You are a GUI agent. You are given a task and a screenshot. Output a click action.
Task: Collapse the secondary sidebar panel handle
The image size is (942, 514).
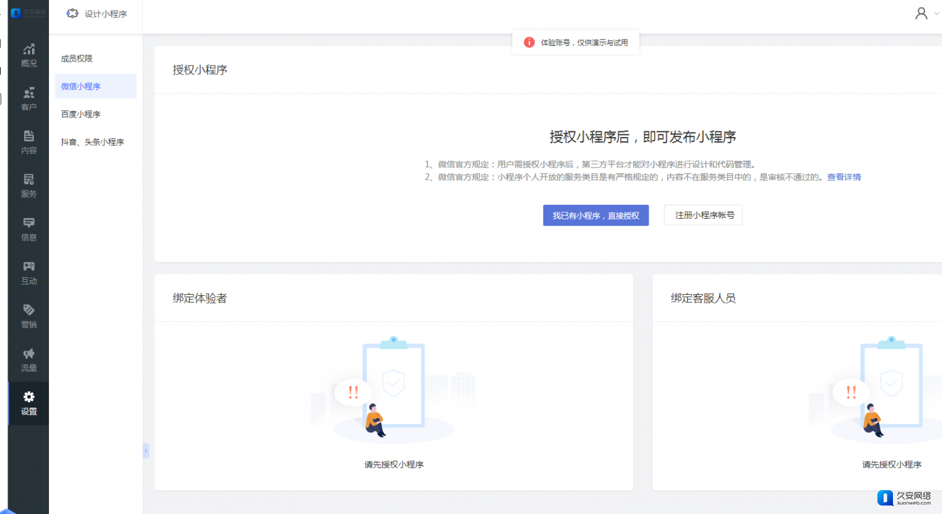pos(146,451)
